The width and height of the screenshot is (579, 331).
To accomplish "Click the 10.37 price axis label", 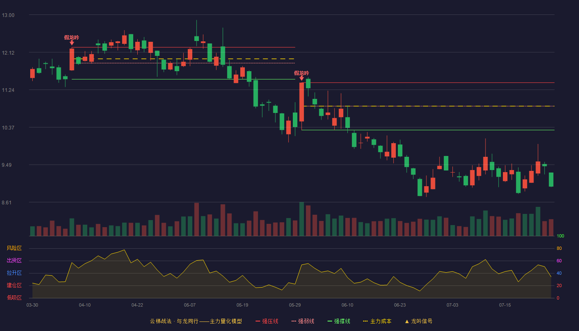I will 8,128.
